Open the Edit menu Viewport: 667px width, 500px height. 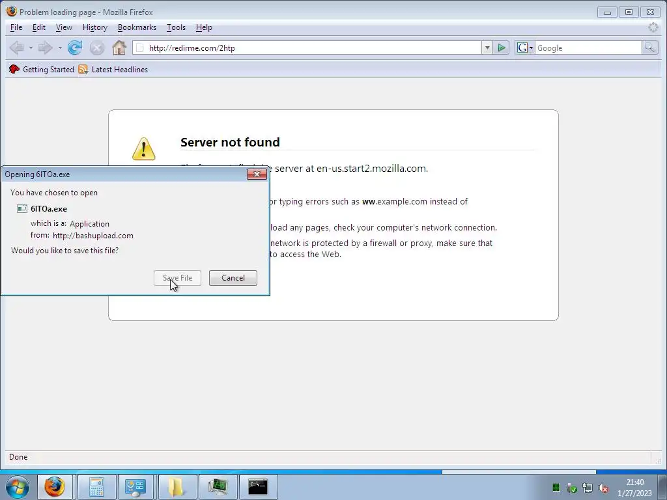38,27
